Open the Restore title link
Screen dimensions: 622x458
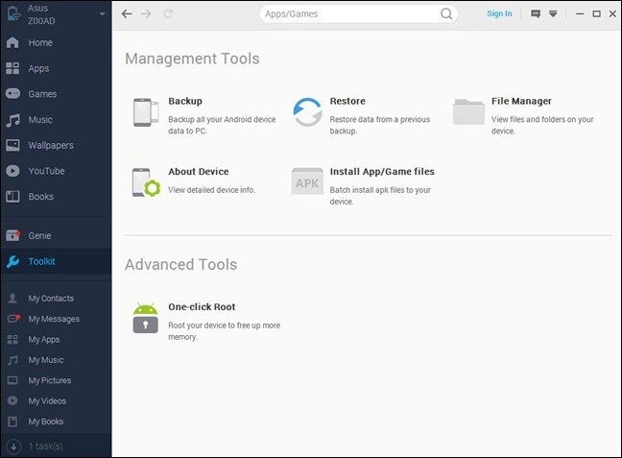pos(347,101)
